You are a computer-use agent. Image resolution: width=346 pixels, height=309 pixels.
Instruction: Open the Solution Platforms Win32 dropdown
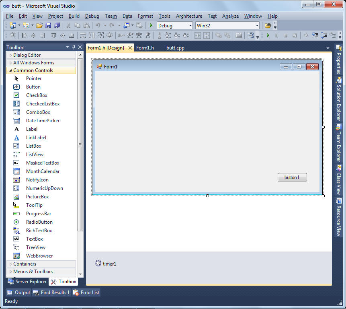[x=257, y=26]
